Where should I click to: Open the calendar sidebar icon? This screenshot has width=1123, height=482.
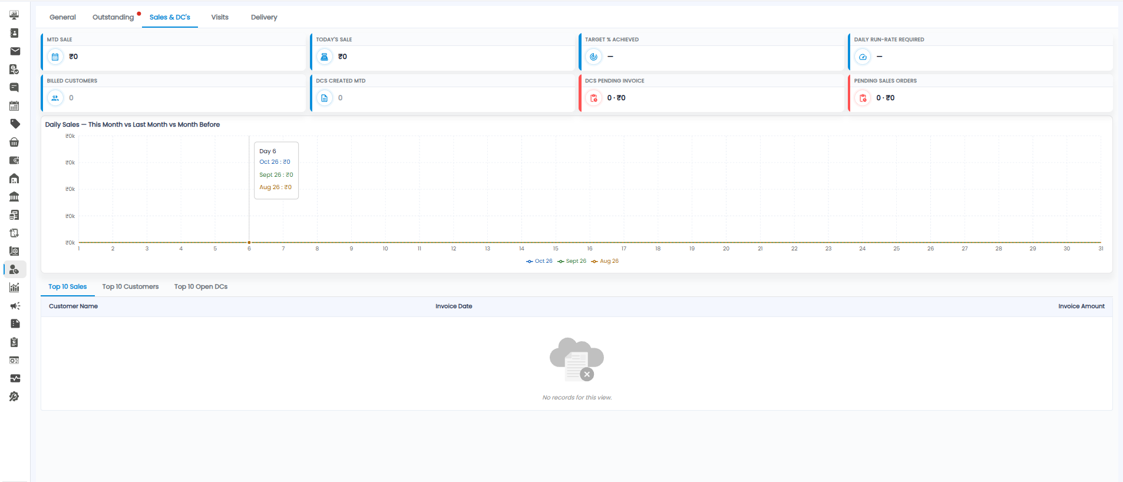pos(14,105)
